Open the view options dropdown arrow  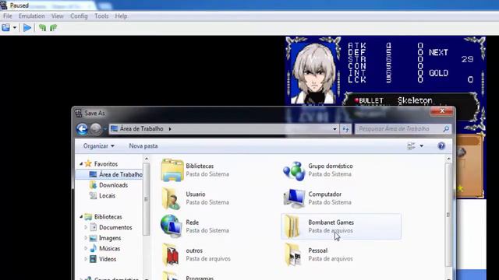[421, 146]
